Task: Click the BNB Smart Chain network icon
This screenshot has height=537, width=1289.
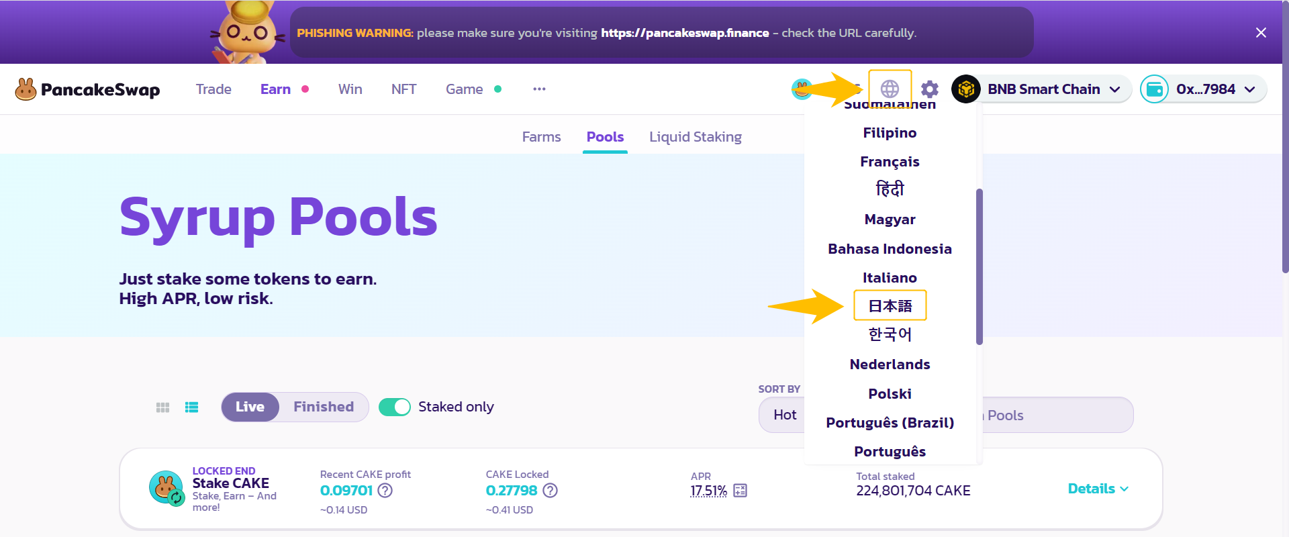Action: [966, 89]
